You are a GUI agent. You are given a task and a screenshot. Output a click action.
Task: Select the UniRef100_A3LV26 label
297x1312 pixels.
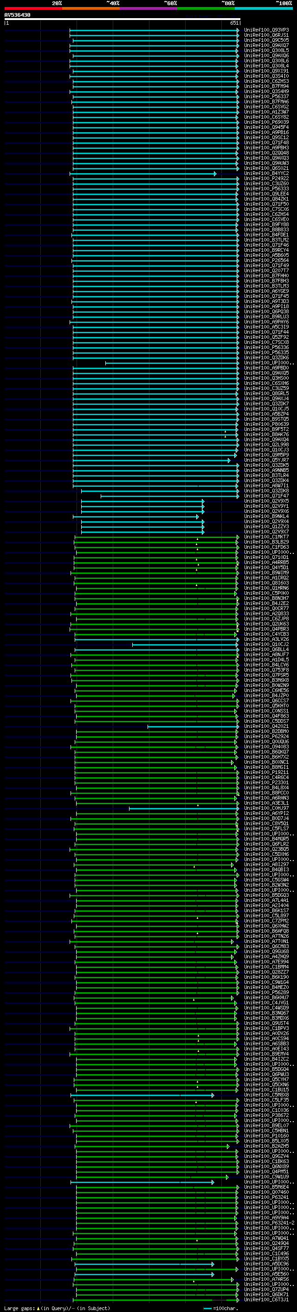click(x=266, y=639)
